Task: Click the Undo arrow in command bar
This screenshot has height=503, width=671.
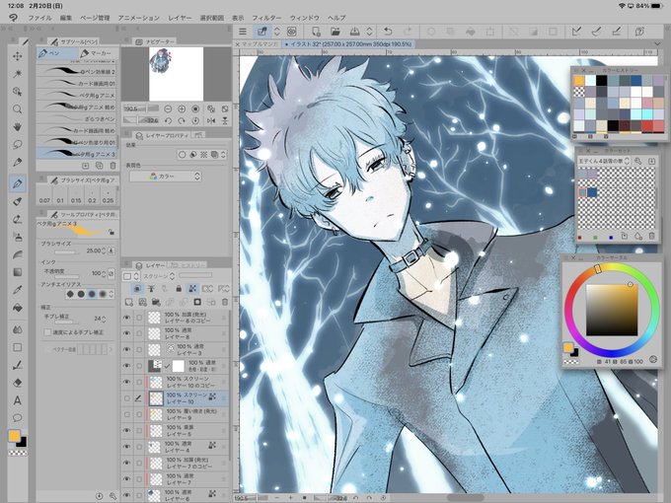Action: 388,32
